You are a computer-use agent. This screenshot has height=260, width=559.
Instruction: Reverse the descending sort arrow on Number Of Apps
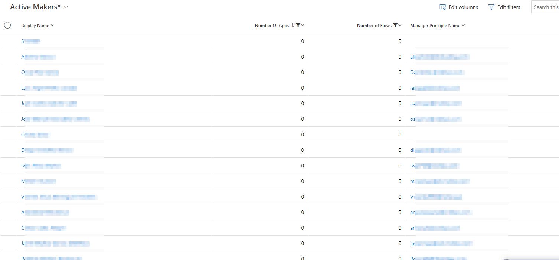(x=292, y=25)
